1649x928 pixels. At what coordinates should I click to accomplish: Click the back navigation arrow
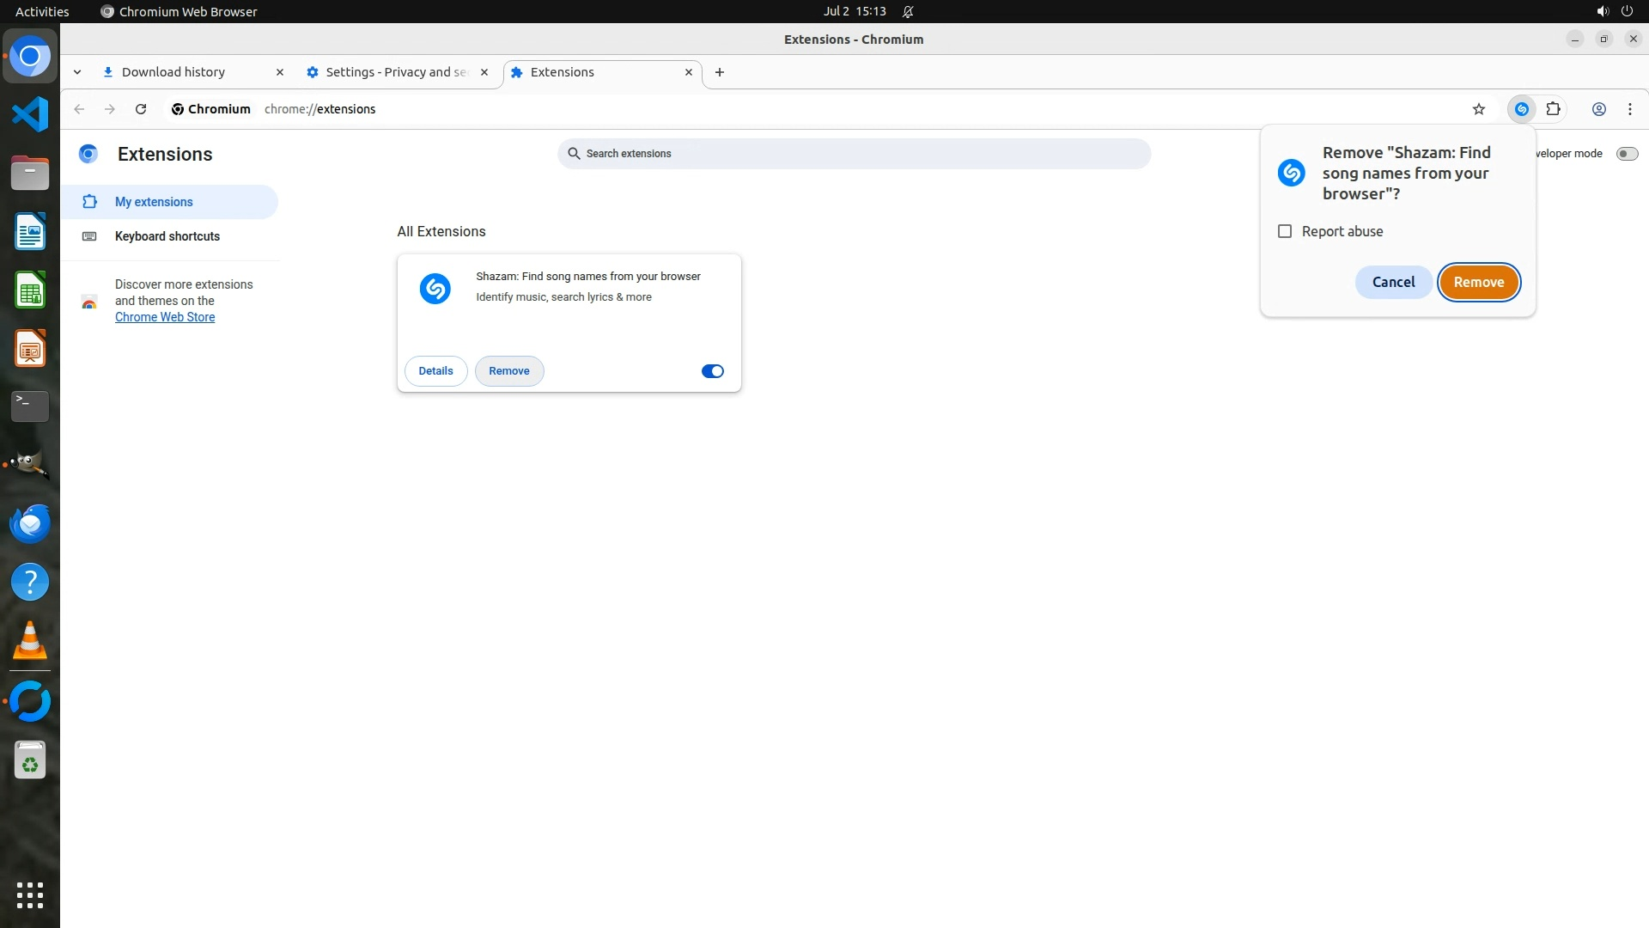(x=79, y=109)
